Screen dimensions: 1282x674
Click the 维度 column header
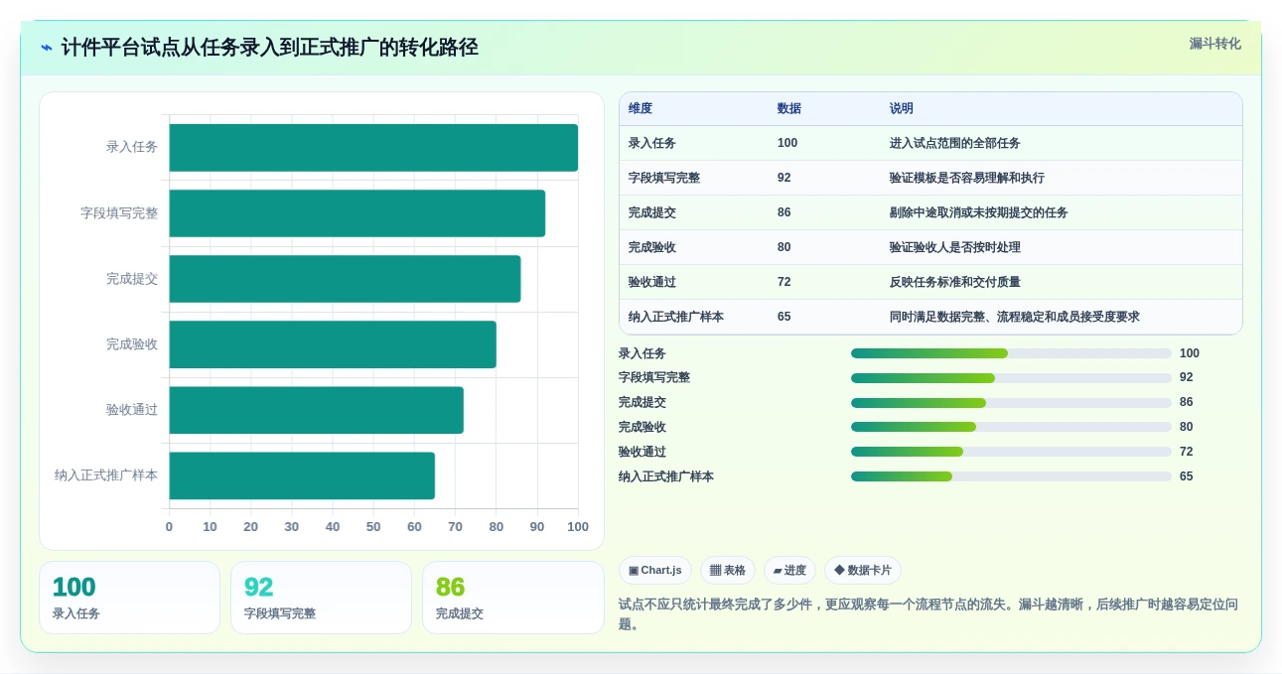coord(641,108)
